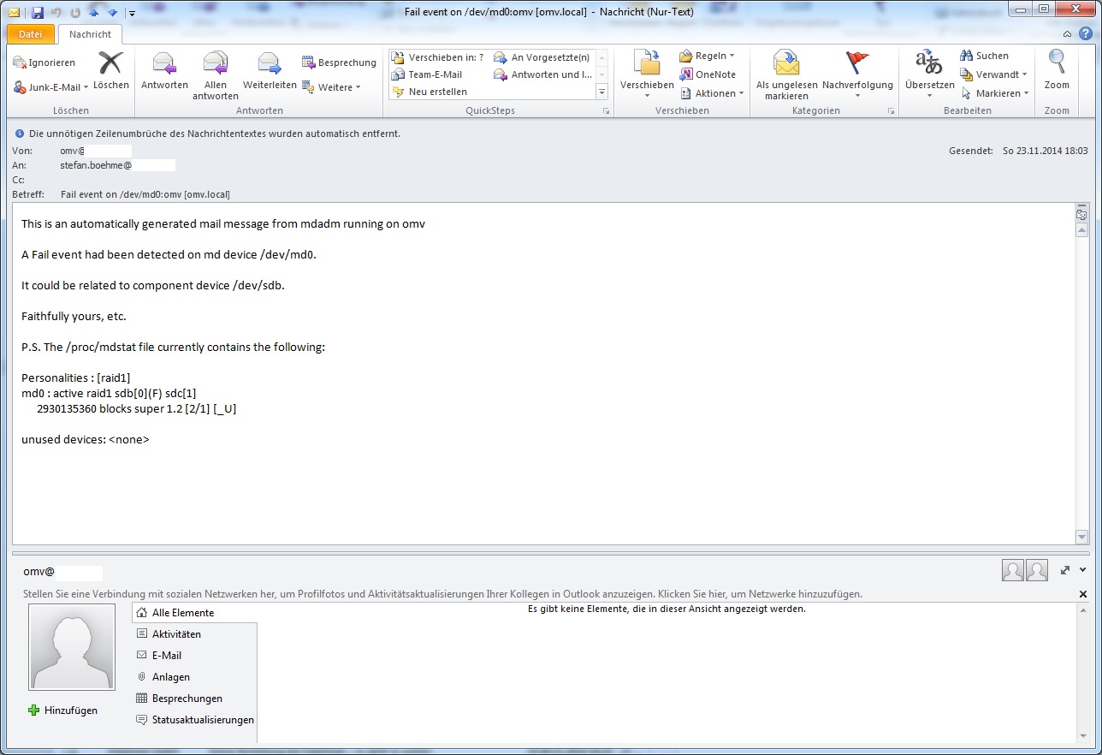The width and height of the screenshot is (1102, 755).
Task: Select the Verschieben in: ? quick step
Action: 438,57
